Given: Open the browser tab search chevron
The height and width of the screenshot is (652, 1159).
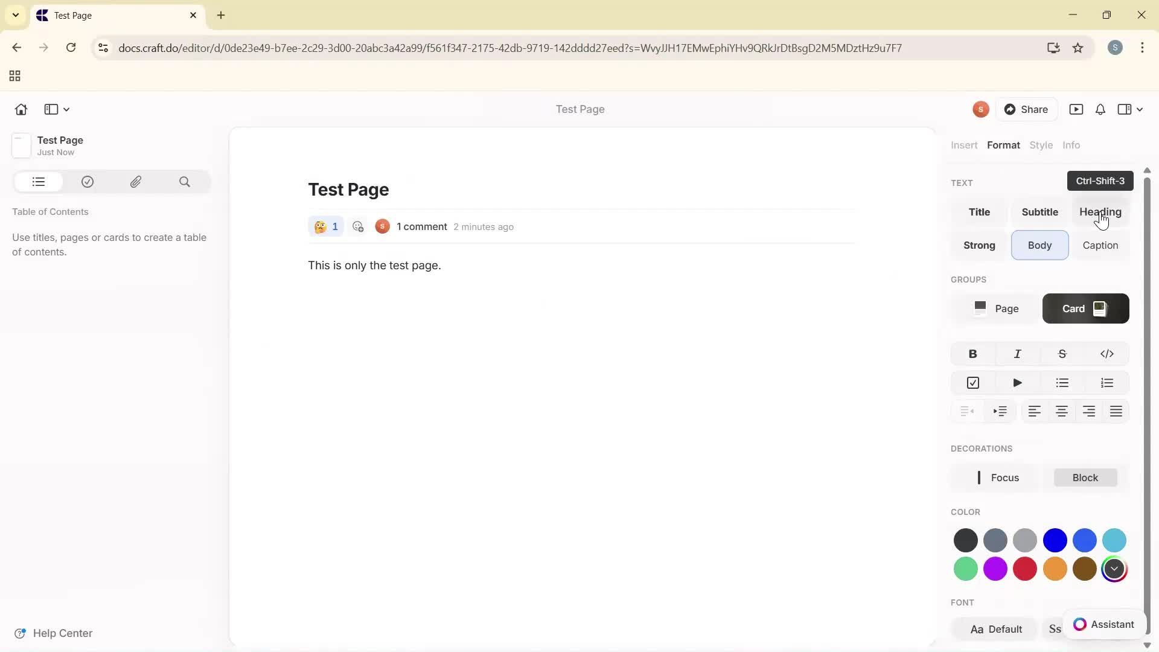Looking at the screenshot, I should pyautogui.click(x=15, y=15).
